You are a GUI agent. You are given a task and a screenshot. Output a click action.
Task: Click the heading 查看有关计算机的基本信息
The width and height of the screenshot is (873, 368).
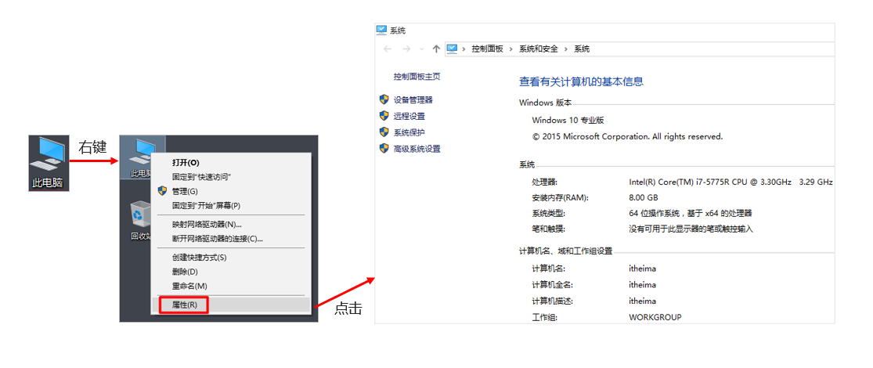(581, 82)
